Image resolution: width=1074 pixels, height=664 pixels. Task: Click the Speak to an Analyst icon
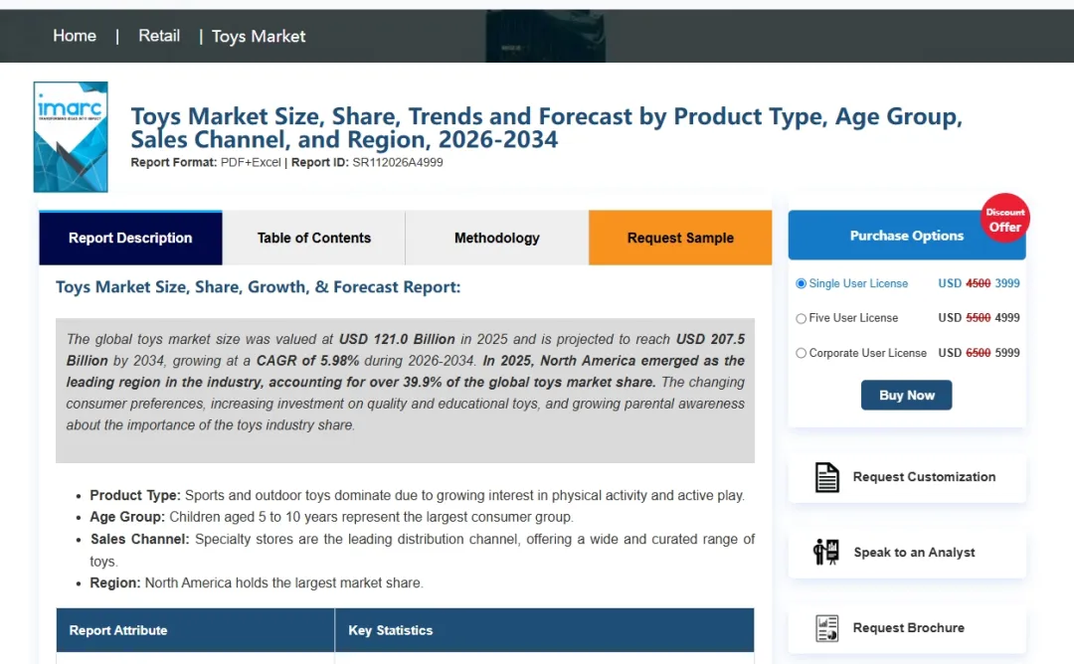(826, 552)
